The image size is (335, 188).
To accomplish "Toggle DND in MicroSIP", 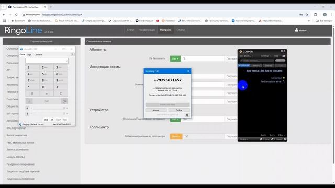I will coord(46,120).
